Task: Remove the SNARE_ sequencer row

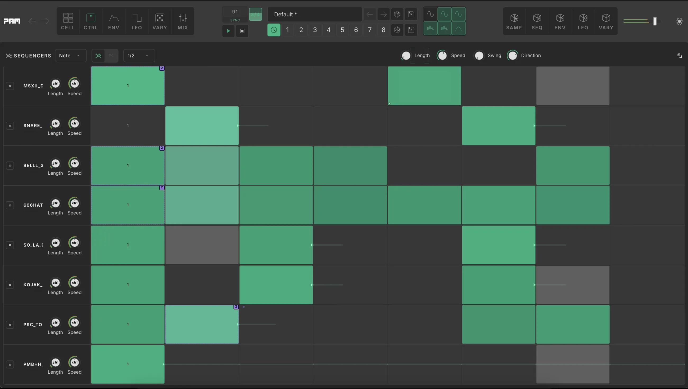Action: click(10, 126)
